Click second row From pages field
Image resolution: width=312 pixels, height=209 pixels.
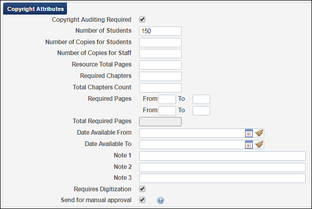(x=167, y=111)
